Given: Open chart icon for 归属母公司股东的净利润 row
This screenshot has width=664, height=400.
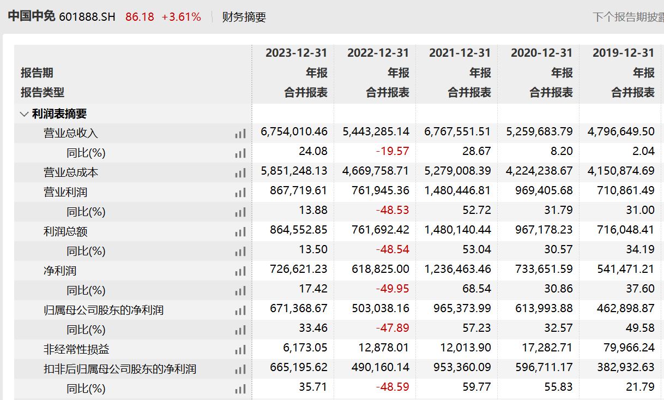Looking at the screenshot, I should pyautogui.click(x=240, y=311).
